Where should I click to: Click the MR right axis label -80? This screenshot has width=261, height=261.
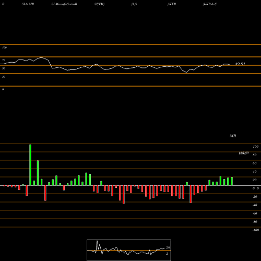tap(255, 222)
